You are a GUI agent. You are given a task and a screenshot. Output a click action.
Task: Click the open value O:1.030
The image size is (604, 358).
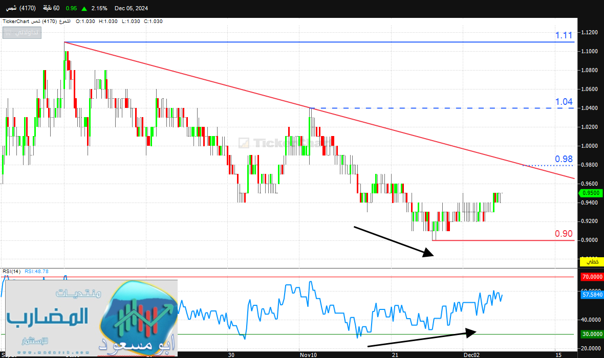pyautogui.click(x=85, y=21)
